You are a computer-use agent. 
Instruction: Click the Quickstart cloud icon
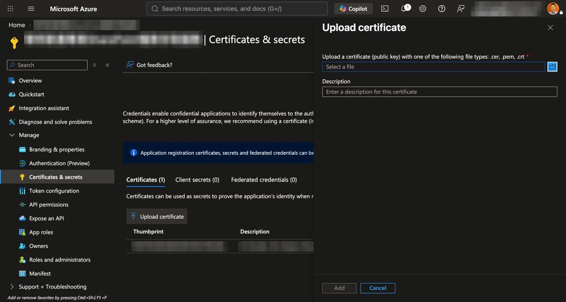point(12,94)
